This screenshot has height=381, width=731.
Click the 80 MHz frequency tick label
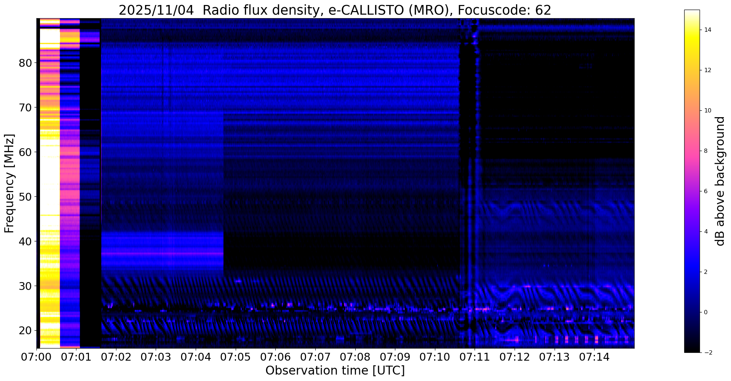click(x=25, y=63)
